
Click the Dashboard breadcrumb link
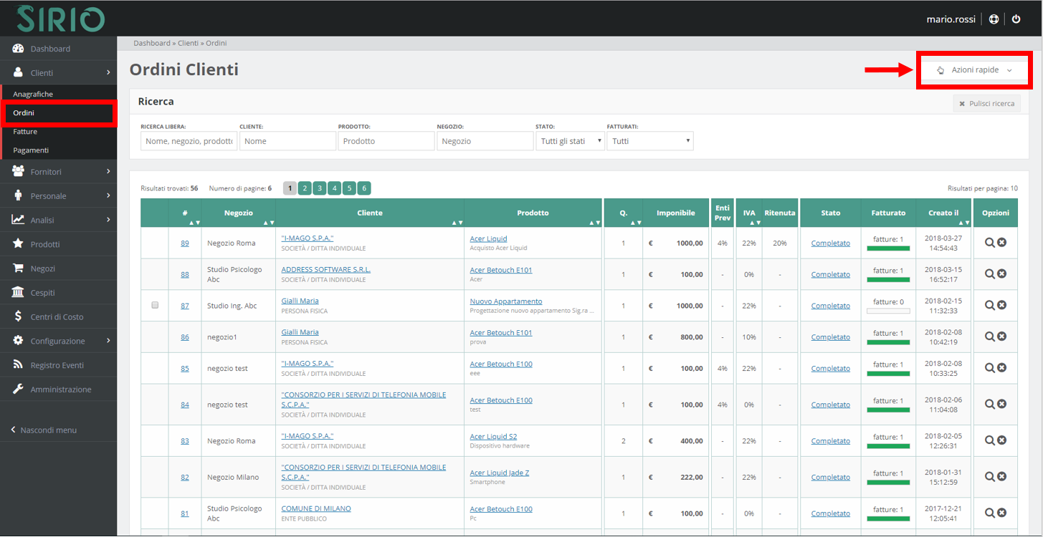152,43
